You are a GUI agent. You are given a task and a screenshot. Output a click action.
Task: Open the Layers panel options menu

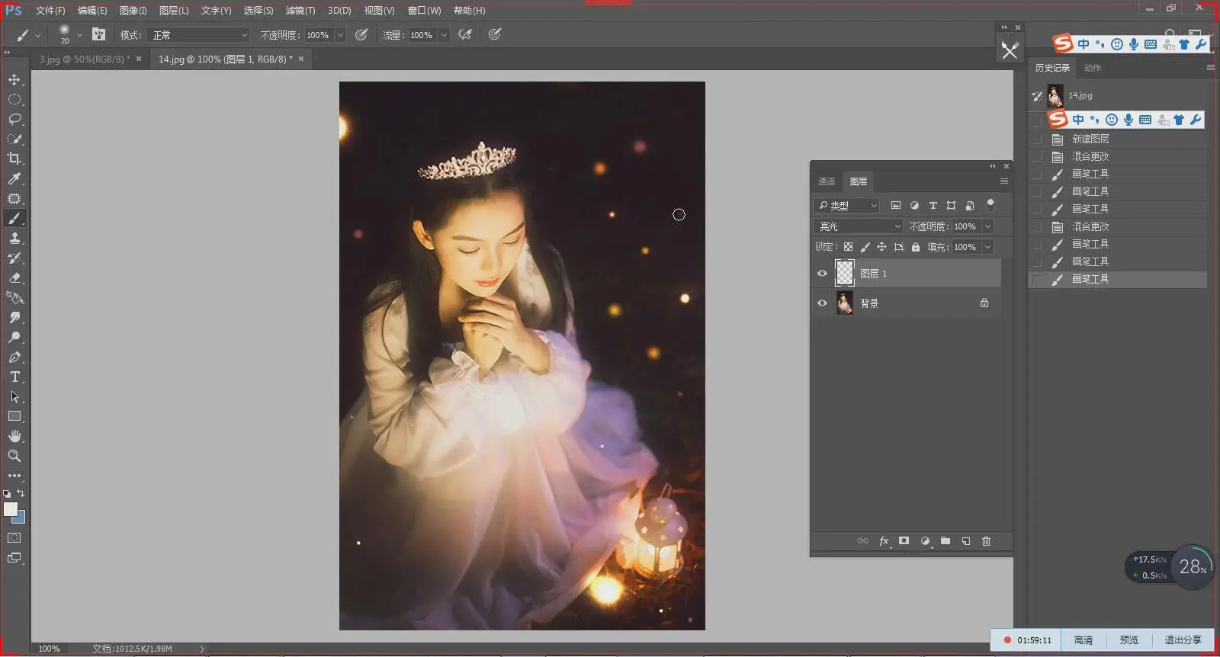coord(1004,181)
